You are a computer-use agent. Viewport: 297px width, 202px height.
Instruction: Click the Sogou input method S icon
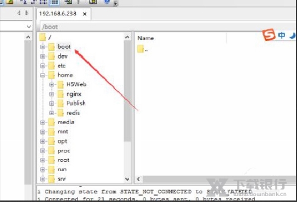[x=269, y=36]
